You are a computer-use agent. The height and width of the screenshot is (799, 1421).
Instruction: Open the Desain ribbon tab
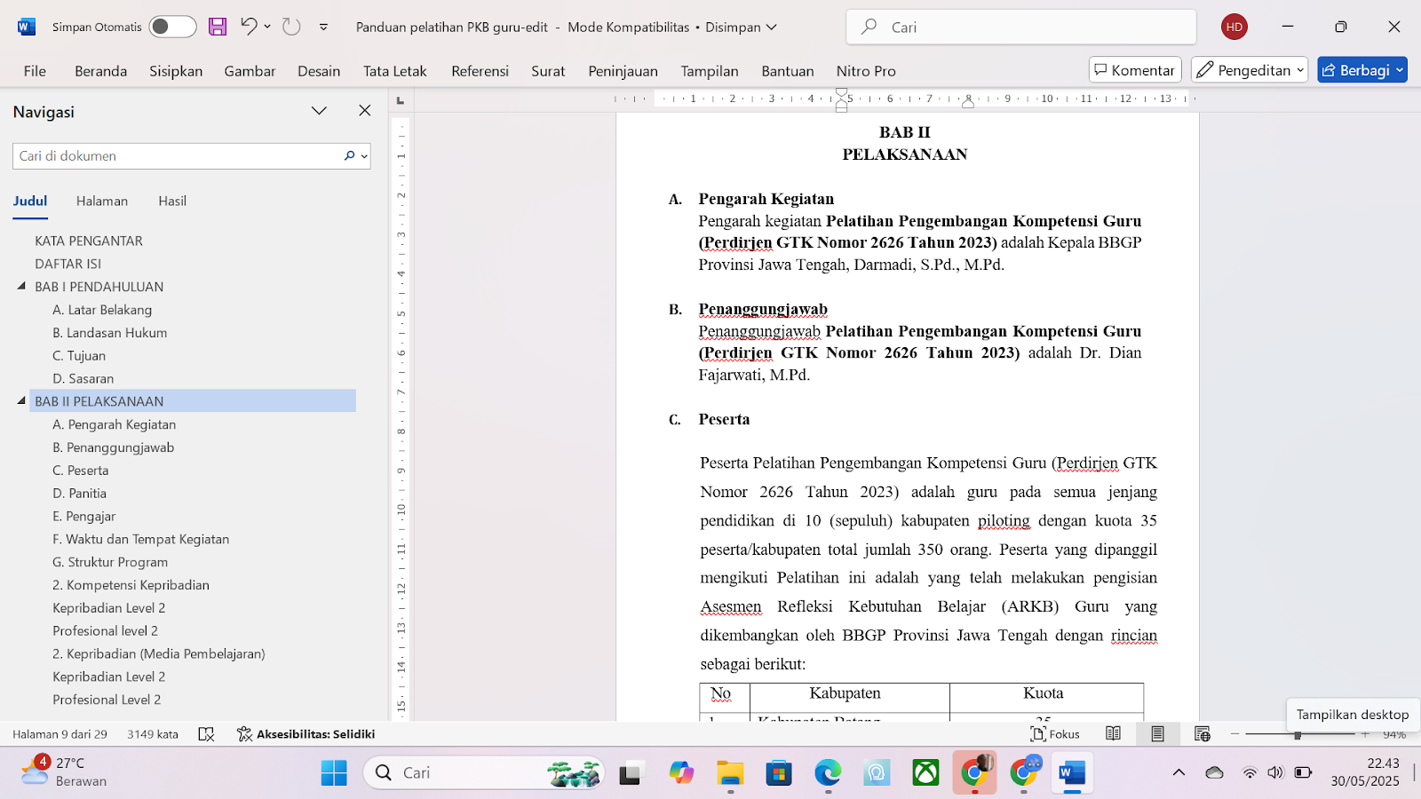point(319,71)
